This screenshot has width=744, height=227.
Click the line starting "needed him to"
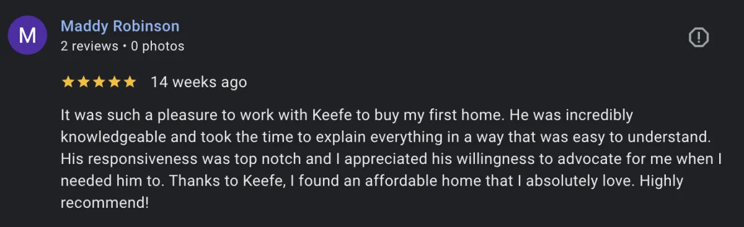(372, 181)
